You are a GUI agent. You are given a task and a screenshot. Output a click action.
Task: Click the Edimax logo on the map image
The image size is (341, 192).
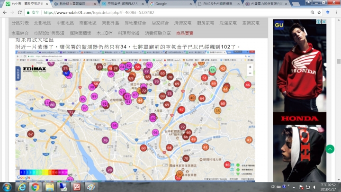click(35, 69)
